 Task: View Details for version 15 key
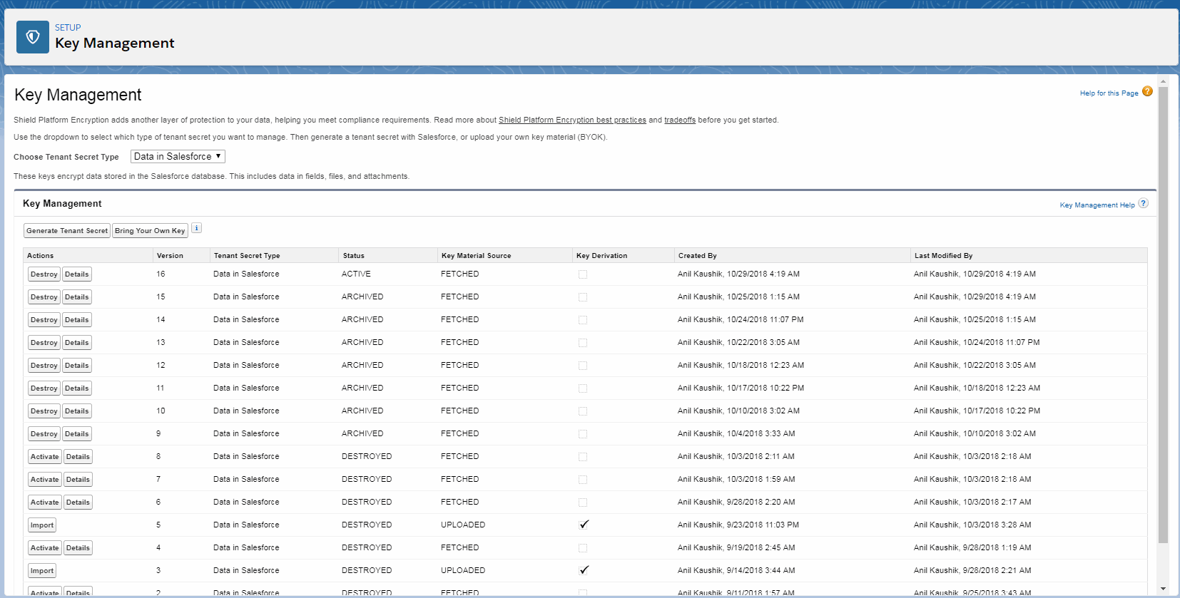tap(76, 297)
